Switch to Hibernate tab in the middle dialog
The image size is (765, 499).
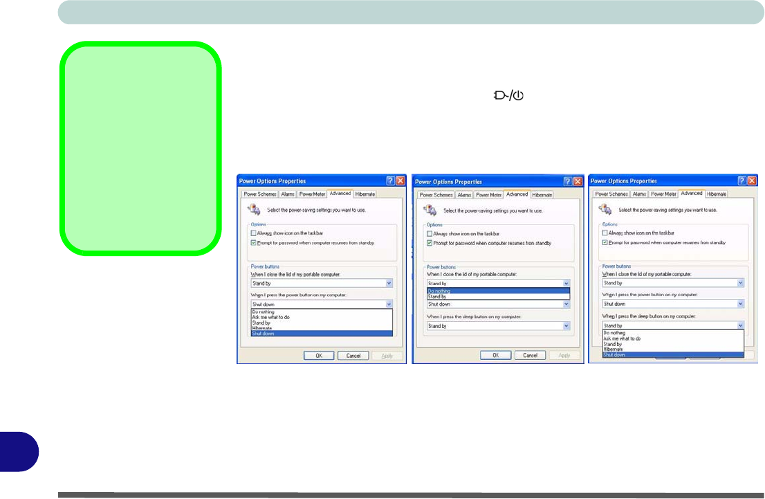[542, 194]
